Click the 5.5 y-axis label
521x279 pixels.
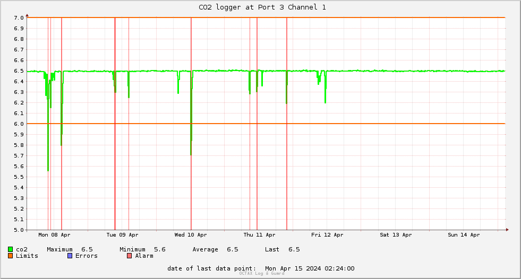(19, 177)
